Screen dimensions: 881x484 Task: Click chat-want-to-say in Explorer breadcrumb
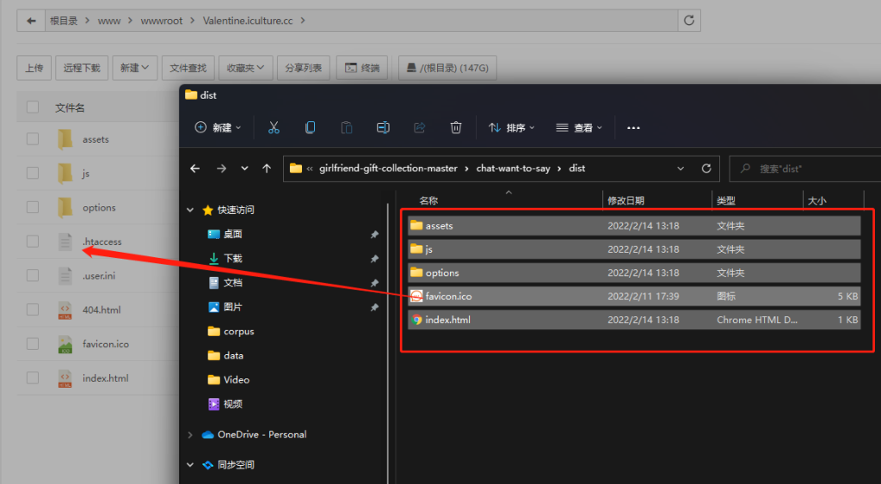[513, 168]
